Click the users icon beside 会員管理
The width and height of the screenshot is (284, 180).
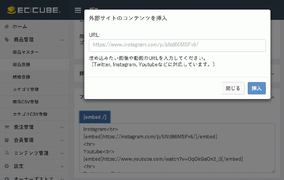(x=7, y=140)
